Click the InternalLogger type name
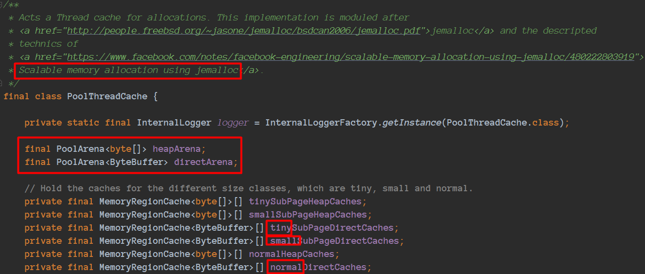The width and height of the screenshot is (645, 274). [174, 123]
